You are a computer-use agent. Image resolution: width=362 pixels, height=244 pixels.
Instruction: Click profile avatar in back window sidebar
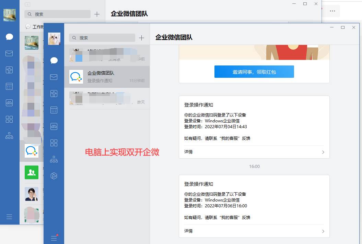(10, 15)
